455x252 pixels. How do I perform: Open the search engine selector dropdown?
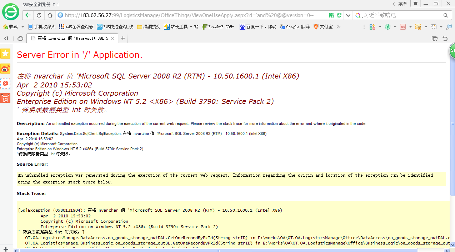click(x=359, y=16)
